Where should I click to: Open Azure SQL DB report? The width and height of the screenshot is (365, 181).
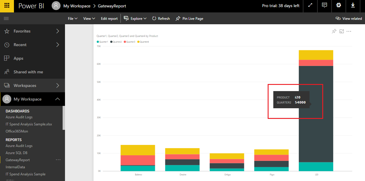tap(16, 153)
